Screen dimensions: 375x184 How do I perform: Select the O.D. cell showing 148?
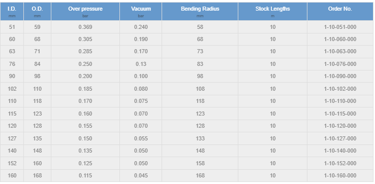coord(37,151)
